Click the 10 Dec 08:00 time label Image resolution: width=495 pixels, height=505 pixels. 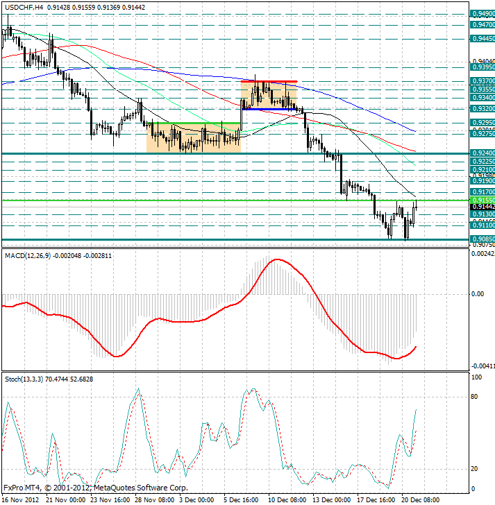[287, 500]
